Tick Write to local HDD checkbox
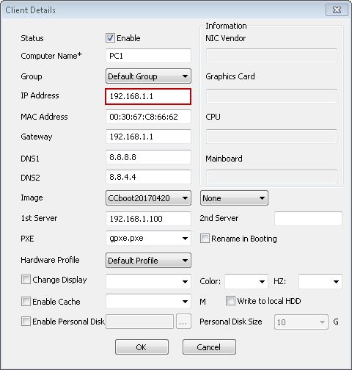The height and width of the screenshot is (370, 352). click(x=230, y=301)
